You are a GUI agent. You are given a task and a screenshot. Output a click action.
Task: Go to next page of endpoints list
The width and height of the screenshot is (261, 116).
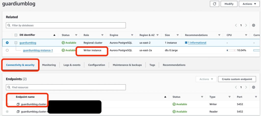pos(246,87)
